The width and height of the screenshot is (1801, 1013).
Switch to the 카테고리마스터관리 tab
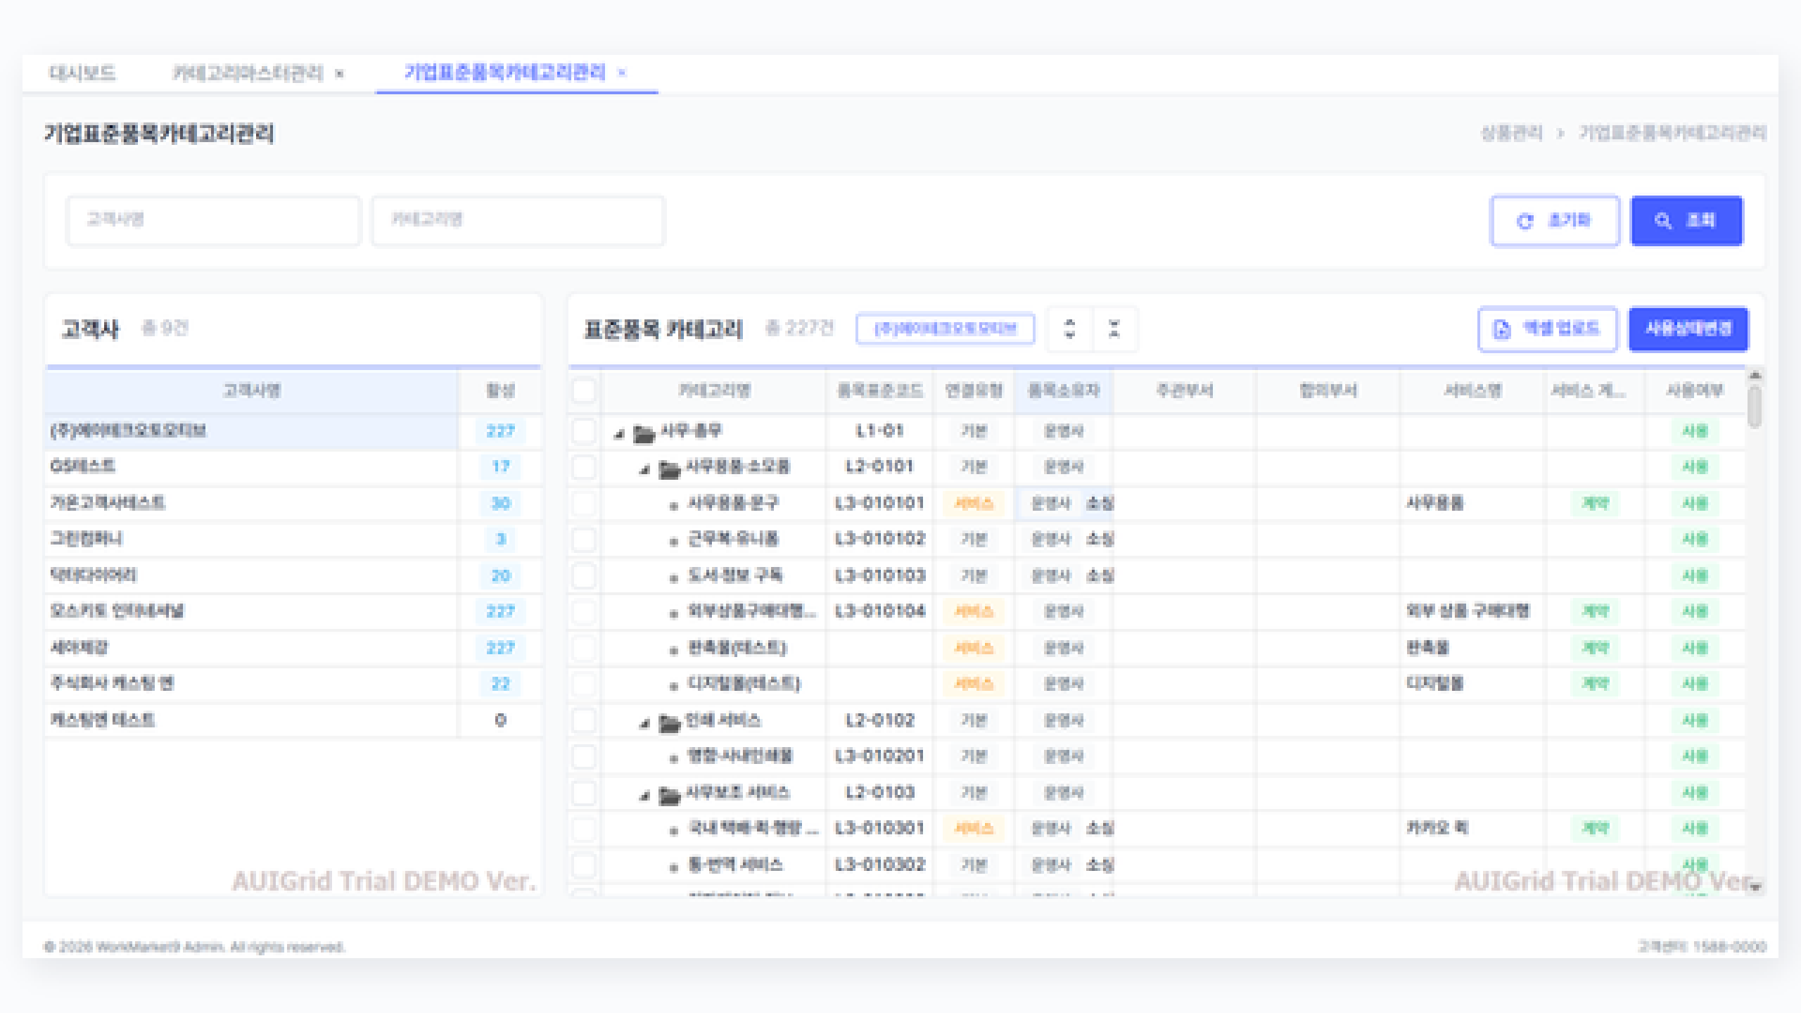click(248, 73)
